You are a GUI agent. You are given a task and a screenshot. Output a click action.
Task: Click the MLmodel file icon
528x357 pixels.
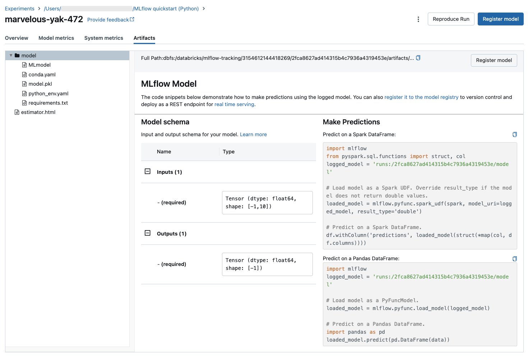pyautogui.click(x=24, y=65)
